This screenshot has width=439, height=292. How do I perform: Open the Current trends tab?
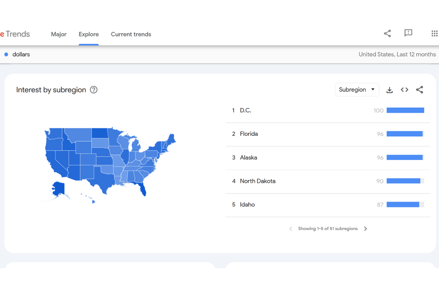(131, 34)
